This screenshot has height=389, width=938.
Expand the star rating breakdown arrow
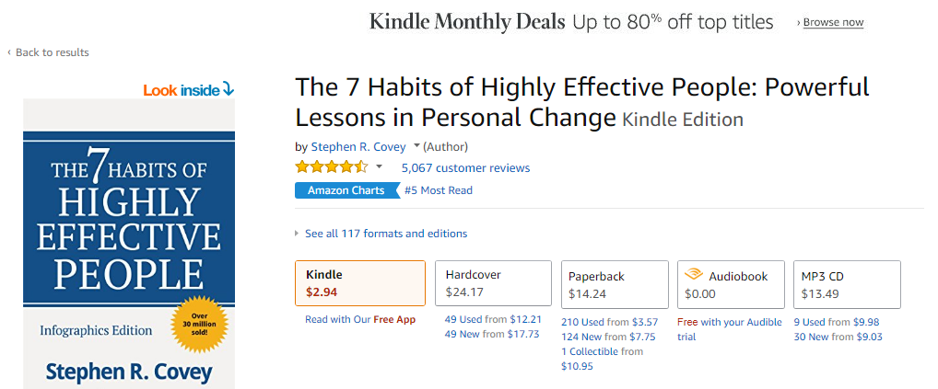tap(379, 167)
